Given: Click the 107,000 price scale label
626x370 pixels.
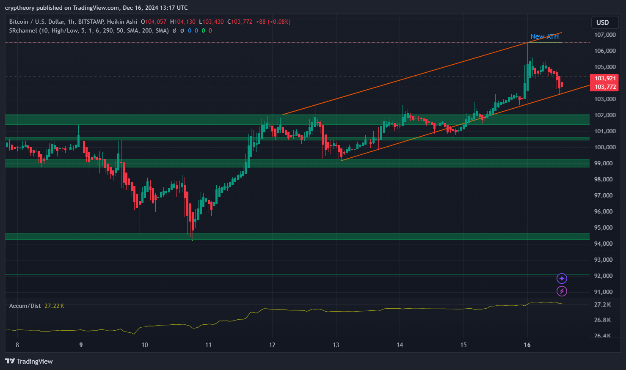Looking at the screenshot, I should (x=605, y=35).
